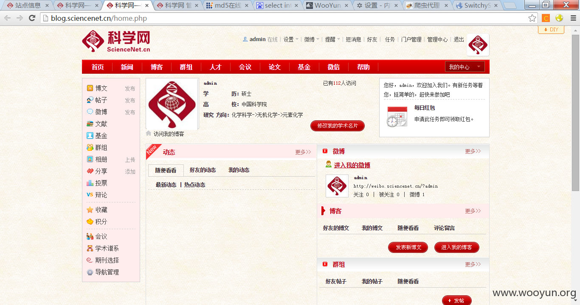Open the 期刊选择 journal selection icon
The width and height of the screenshot is (580, 305).
point(90,260)
